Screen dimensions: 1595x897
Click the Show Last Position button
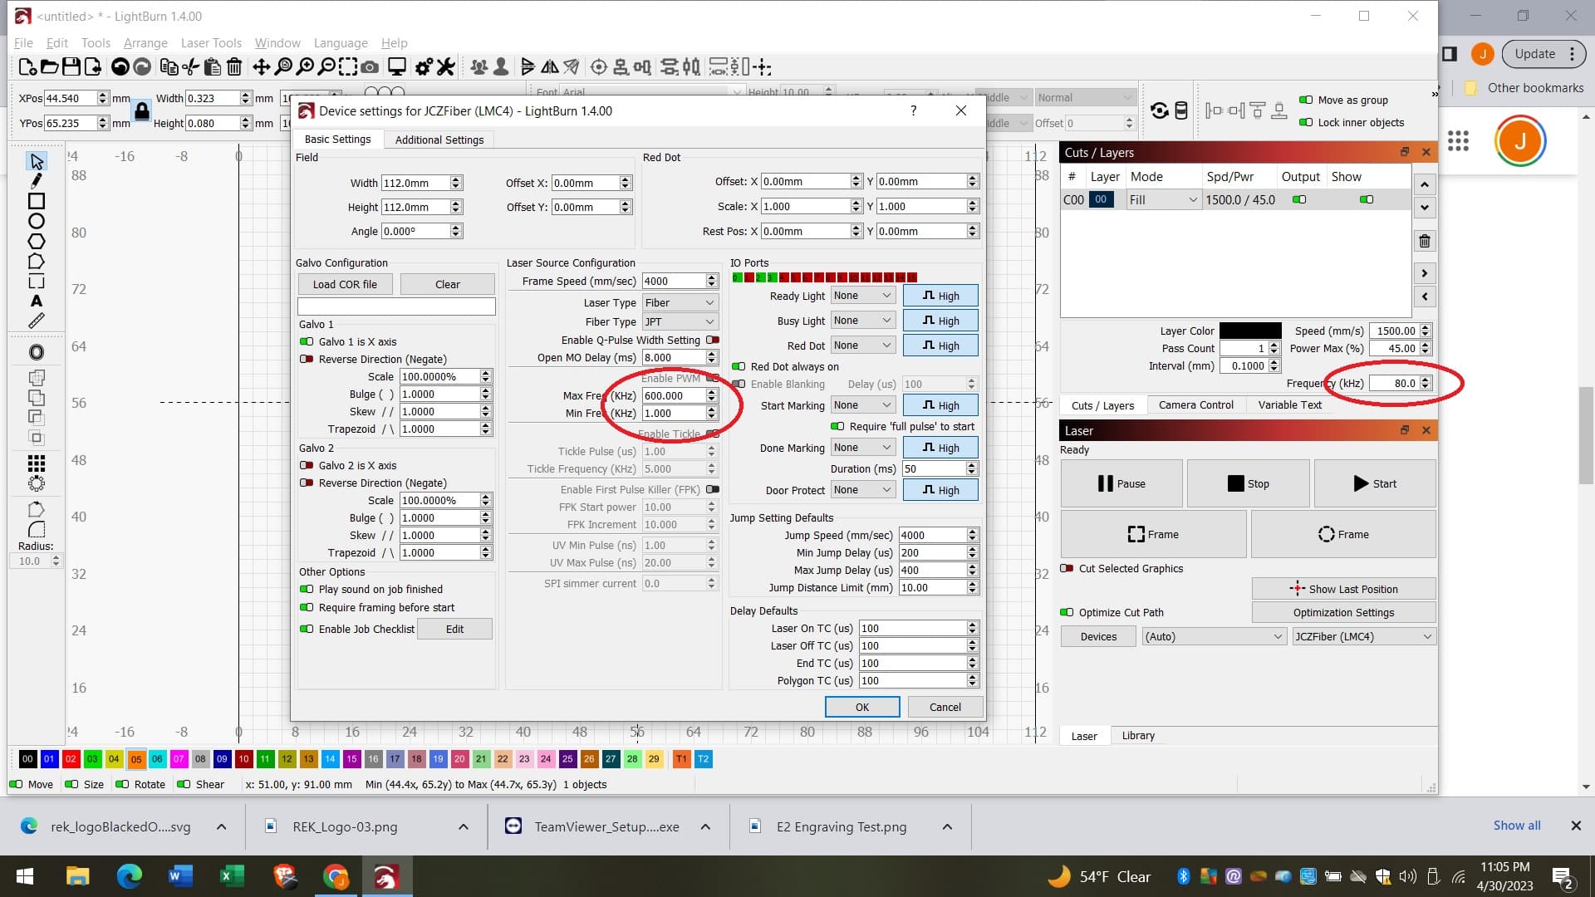tap(1343, 589)
